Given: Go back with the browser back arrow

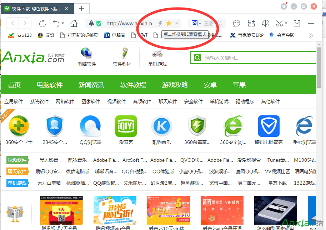Looking at the screenshot, I should point(13,23).
